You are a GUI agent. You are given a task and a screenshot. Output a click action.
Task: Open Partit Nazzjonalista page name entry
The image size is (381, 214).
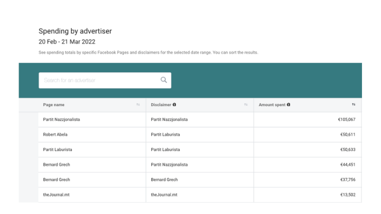click(61, 119)
